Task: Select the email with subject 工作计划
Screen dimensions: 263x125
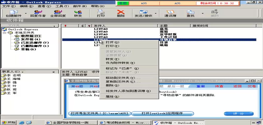Action: click(x=159, y=37)
